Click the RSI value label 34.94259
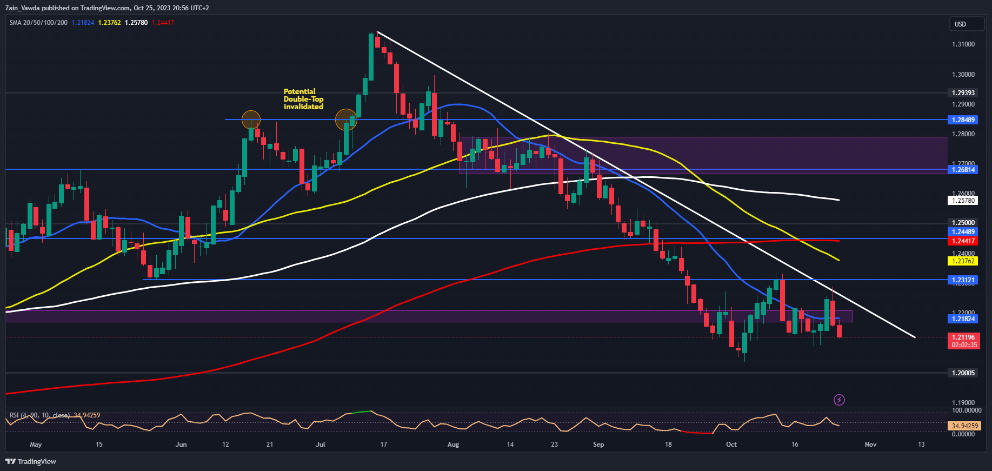Image resolution: width=992 pixels, height=471 pixels. pos(965,426)
